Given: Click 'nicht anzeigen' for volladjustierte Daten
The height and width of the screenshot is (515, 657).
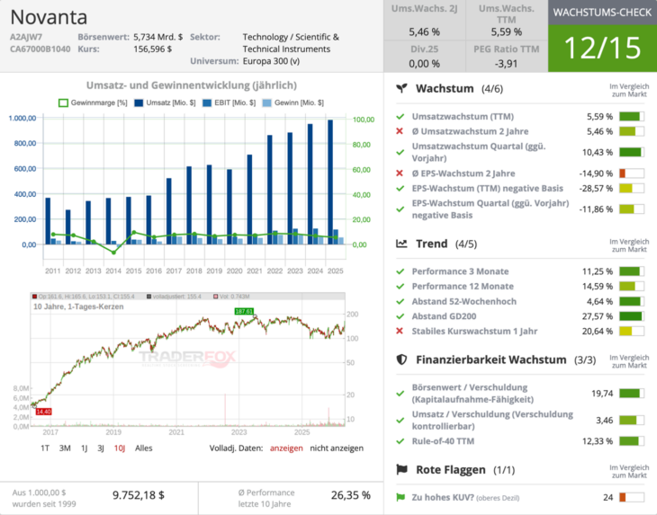Looking at the screenshot, I should (x=337, y=448).
